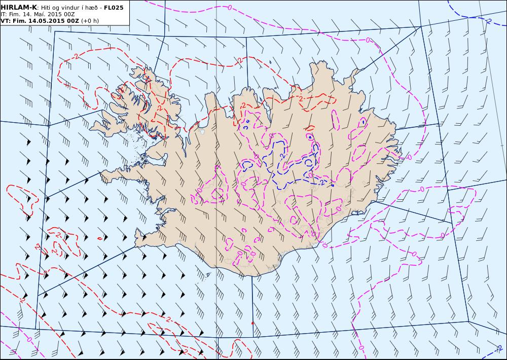
Task: Click the FL025 flight level label
Action: click(x=114, y=8)
